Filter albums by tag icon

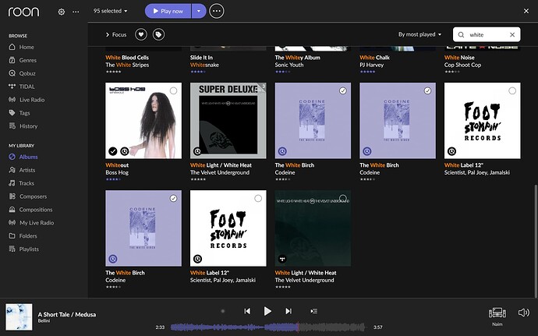[x=158, y=34]
